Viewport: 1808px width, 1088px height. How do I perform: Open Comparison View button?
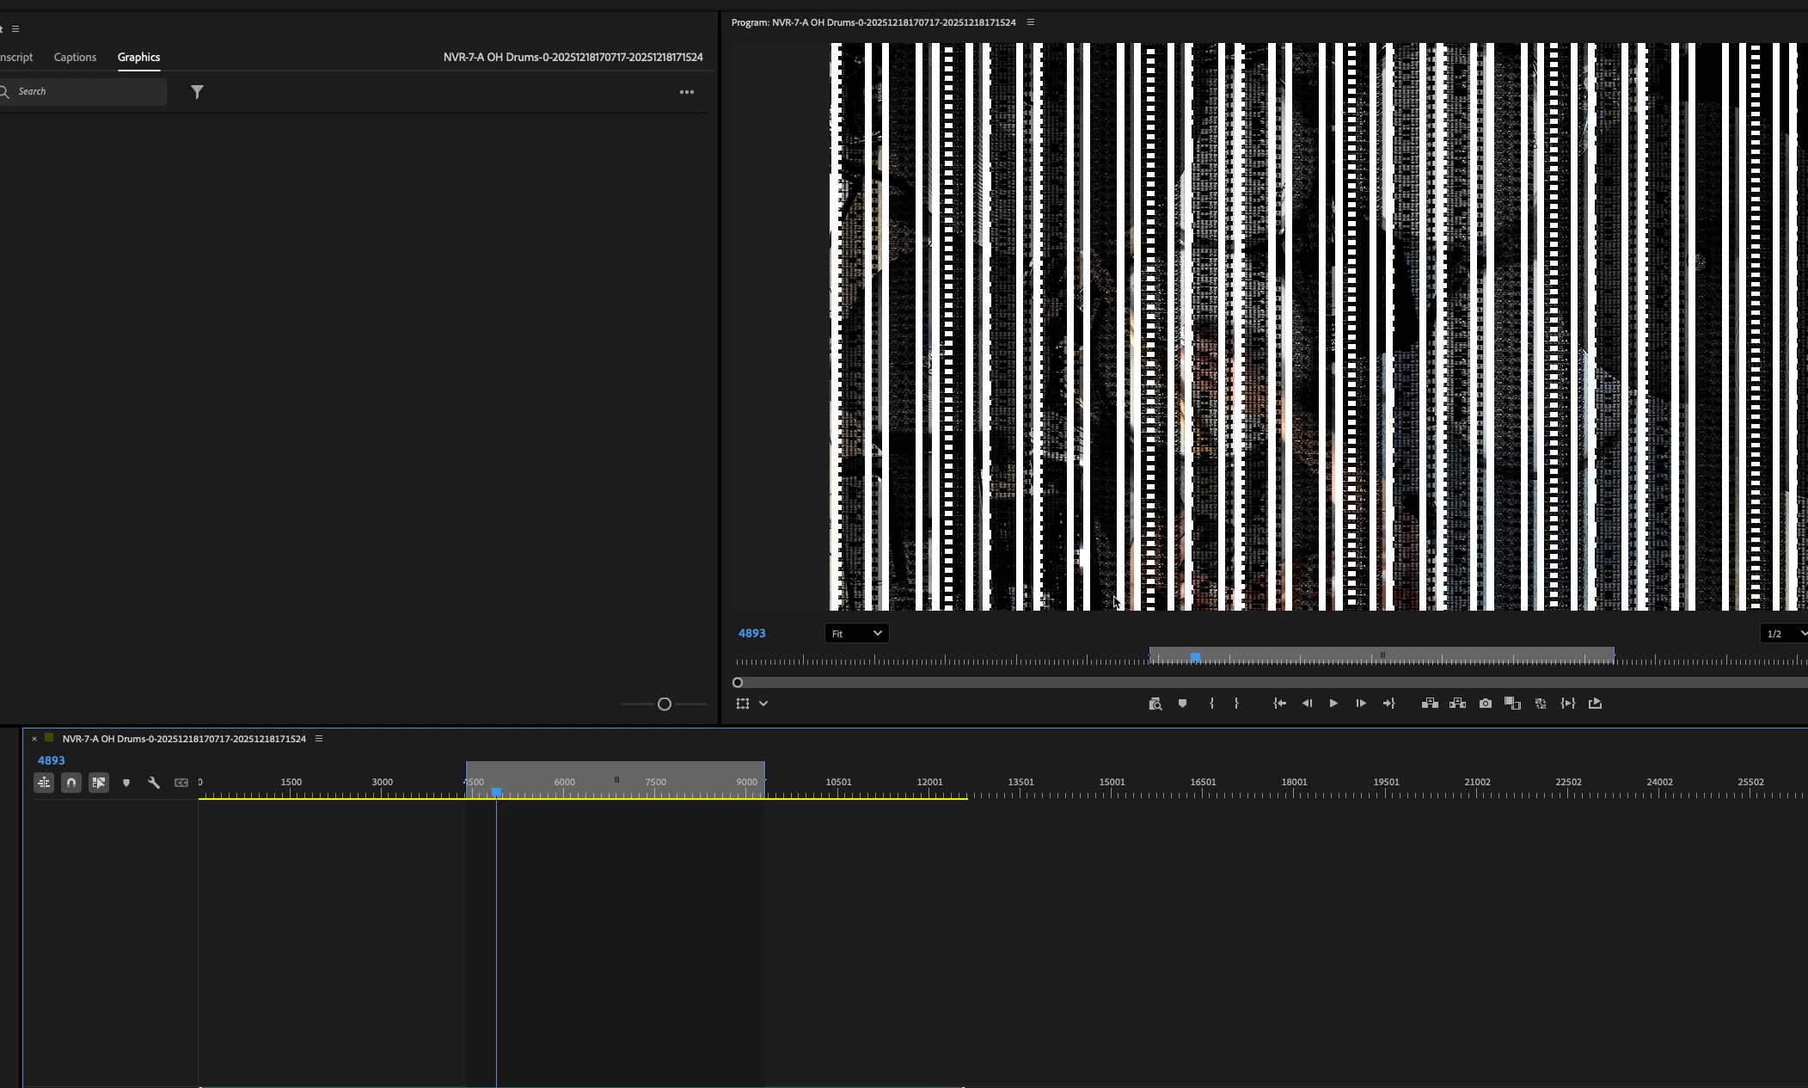click(1512, 704)
